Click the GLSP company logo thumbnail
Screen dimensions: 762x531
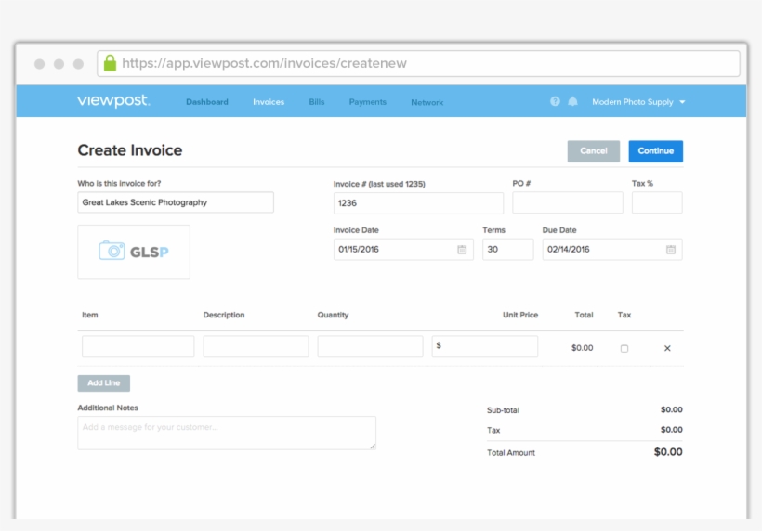coord(134,252)
